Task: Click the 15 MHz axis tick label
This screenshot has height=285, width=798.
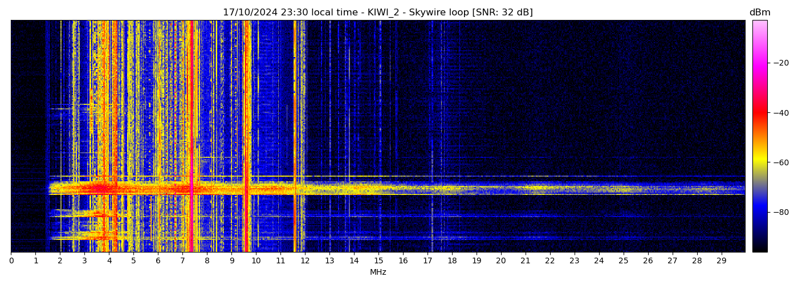Action: (378, 261)
